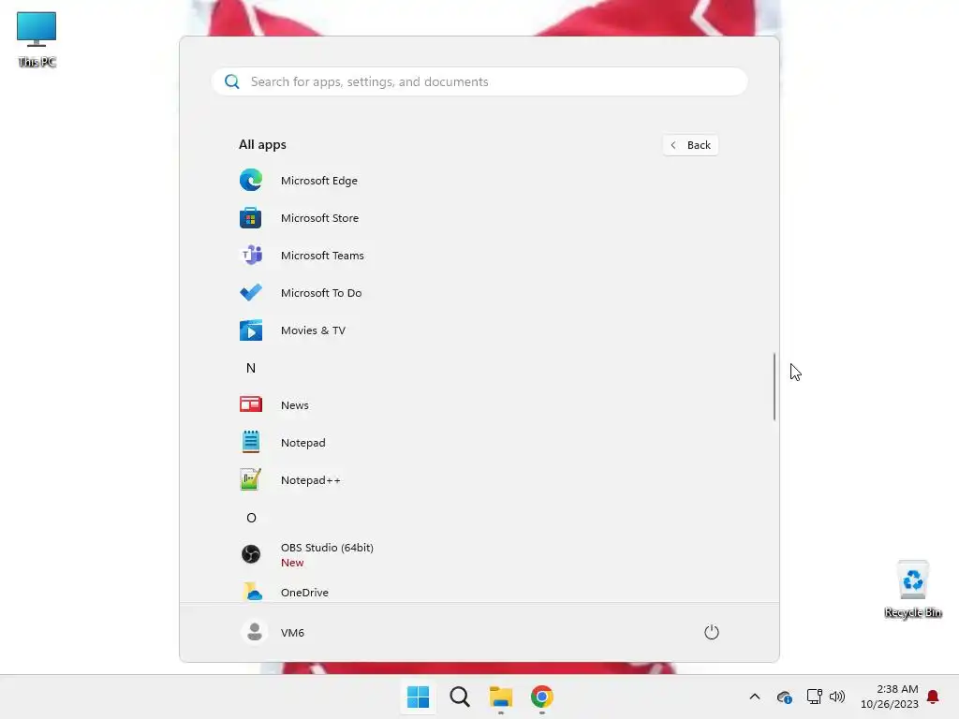Image resolution: width=959 pixels, height=719 pixels.
Task: Open Movies & TV icon
Action: point(251,330)
